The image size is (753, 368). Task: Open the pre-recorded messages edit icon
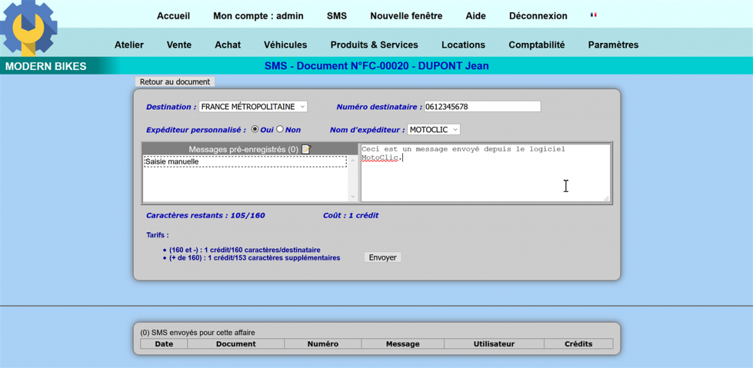[x=306, y=149]
